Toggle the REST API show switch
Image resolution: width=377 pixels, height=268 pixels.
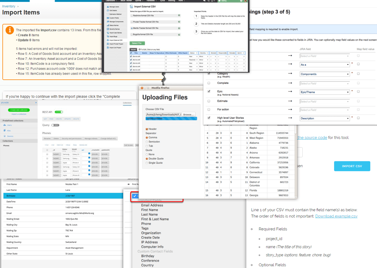tap(58, 112)
